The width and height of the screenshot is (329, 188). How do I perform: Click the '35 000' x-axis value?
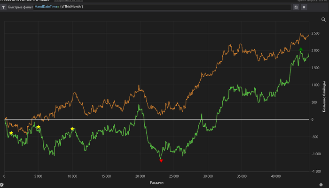242,176
